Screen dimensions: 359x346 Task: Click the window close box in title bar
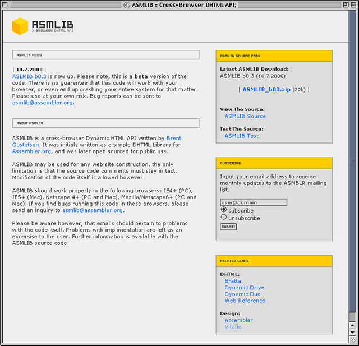click(5, 4)
